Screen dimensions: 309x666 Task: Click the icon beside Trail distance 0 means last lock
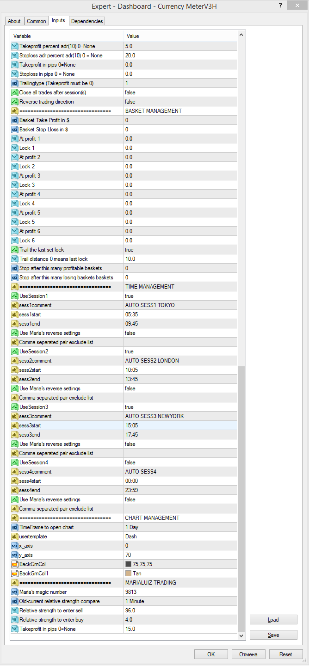(x=15, y=259)
